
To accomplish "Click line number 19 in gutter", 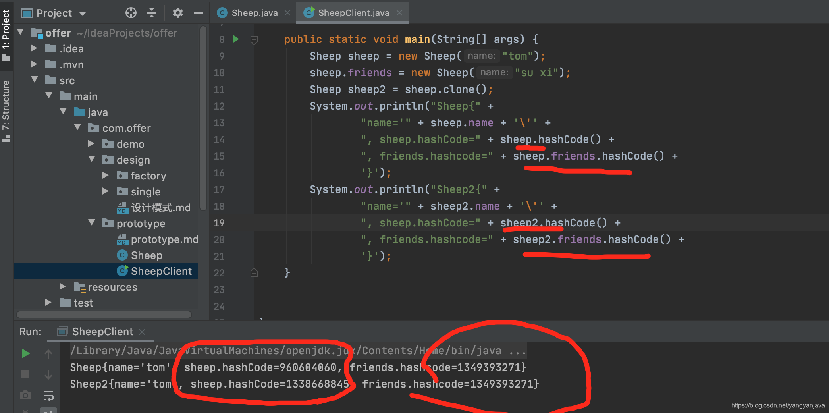I will [219, 223].
